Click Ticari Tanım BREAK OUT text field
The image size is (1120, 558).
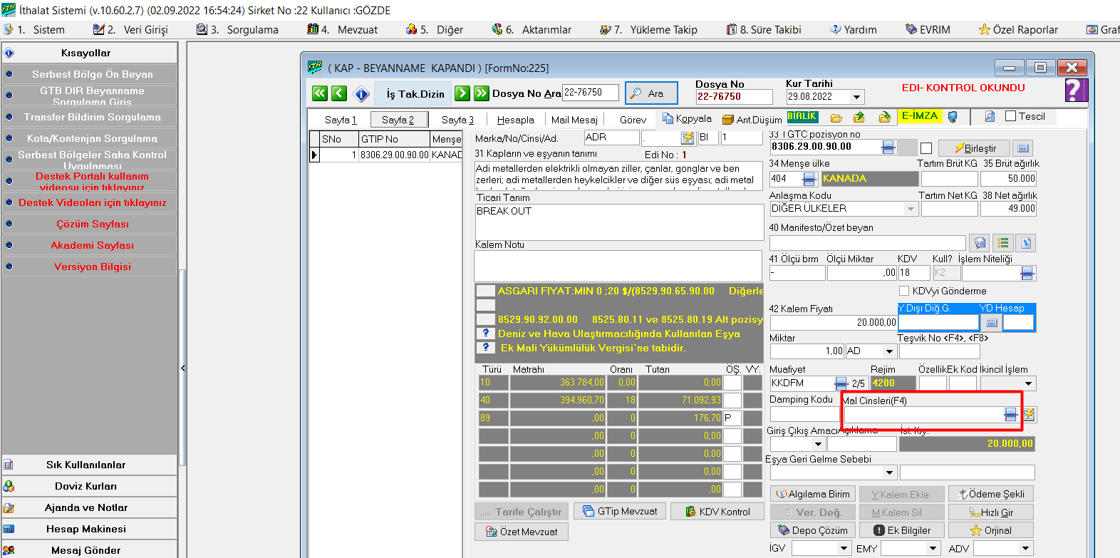click(618, 222)
